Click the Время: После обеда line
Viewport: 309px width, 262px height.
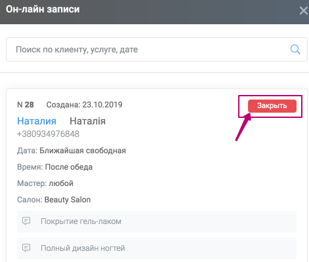coord(54,167)
